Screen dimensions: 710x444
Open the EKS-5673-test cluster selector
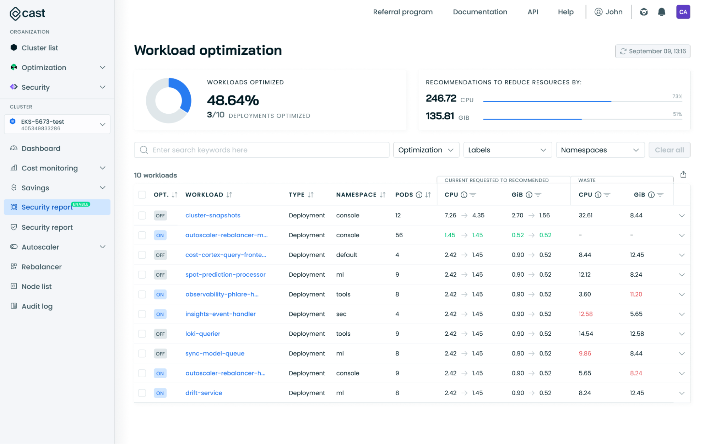point(57,124)
